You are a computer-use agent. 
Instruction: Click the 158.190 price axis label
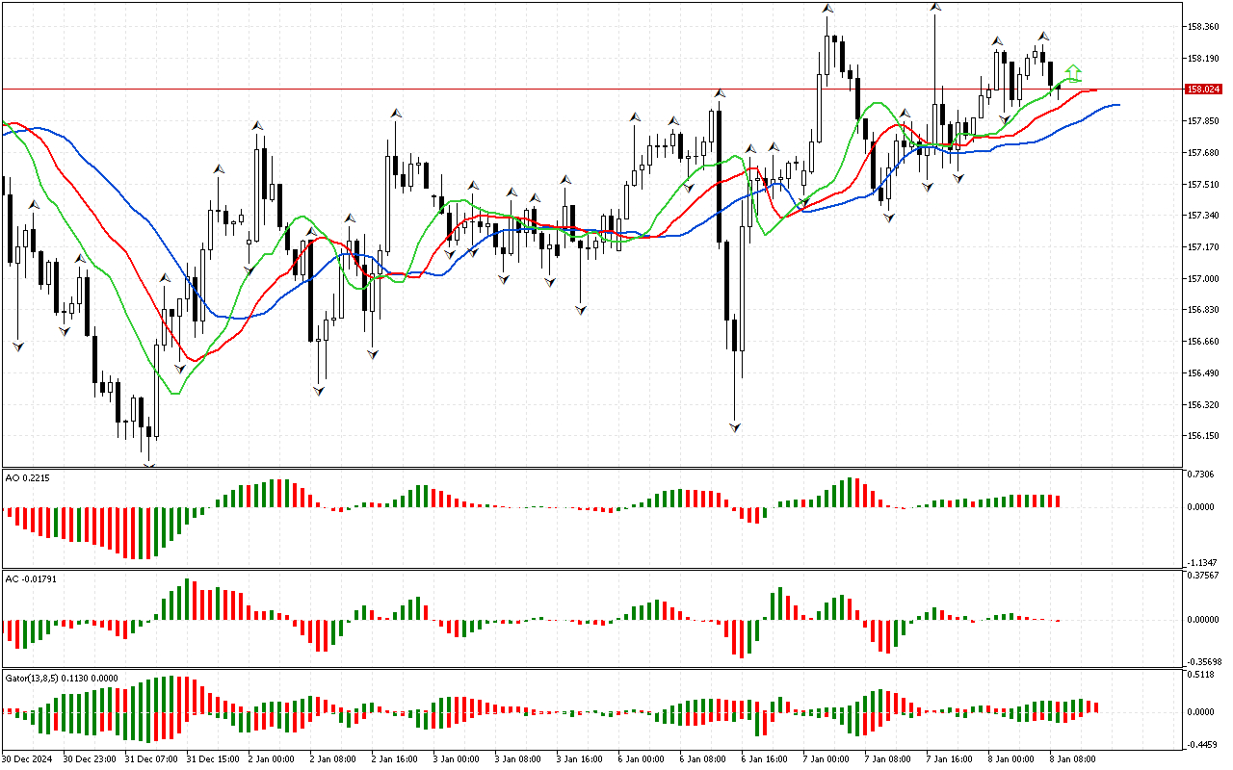[x=1204, y=59]
